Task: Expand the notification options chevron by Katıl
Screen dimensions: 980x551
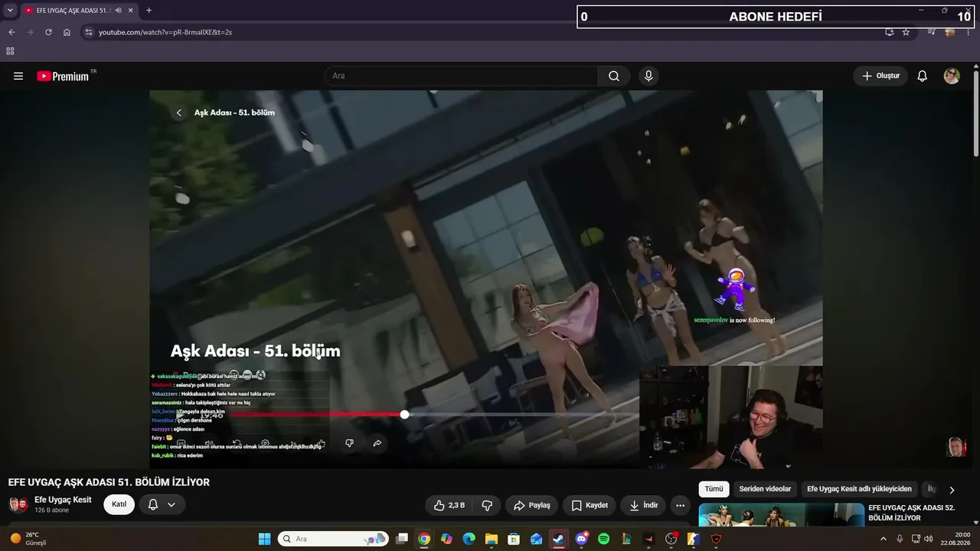Action: pyautogui.click(x=171, y=504)
